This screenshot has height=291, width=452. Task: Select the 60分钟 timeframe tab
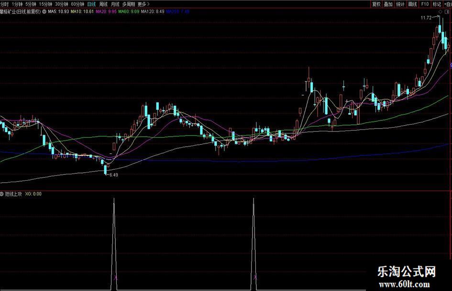(x=77, y=4)
